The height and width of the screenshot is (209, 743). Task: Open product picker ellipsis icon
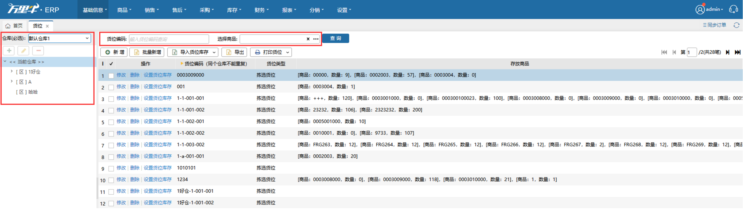click(x=316, y=39)
